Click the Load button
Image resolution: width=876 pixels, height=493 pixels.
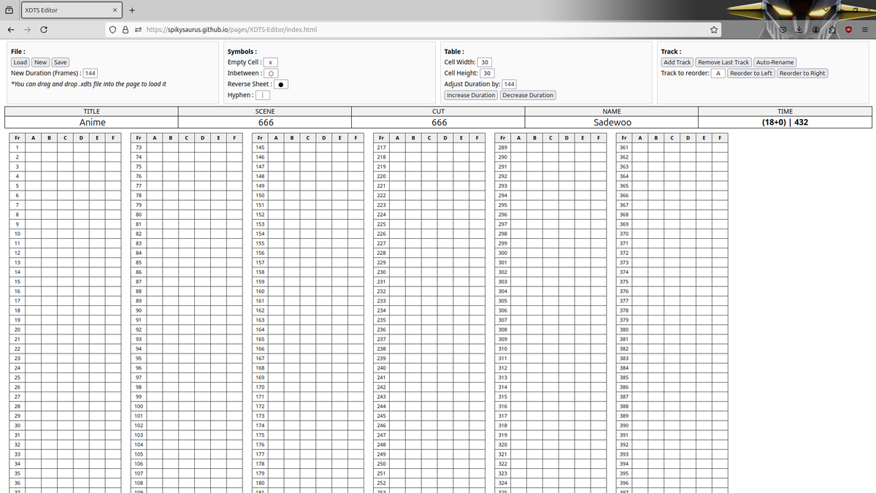coord(20,62)
